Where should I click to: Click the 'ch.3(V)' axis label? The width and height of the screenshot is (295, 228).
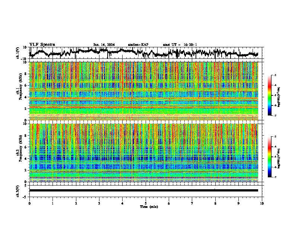pyautogui.click(x=18, y=191)
